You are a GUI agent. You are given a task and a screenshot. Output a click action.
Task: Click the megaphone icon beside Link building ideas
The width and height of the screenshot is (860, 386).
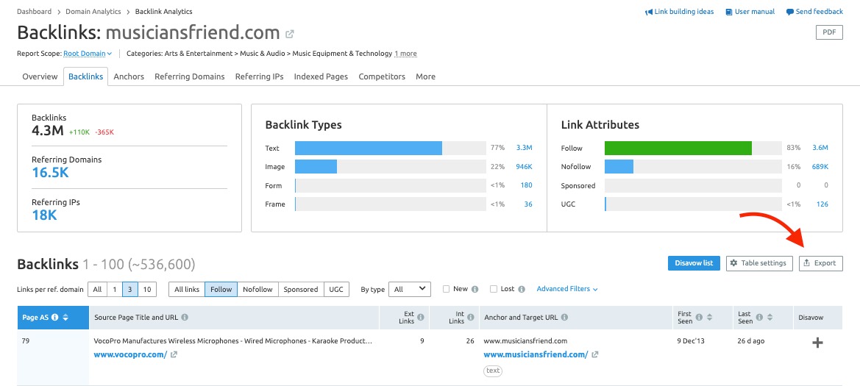pyautogui.click(x=648, y=12)
